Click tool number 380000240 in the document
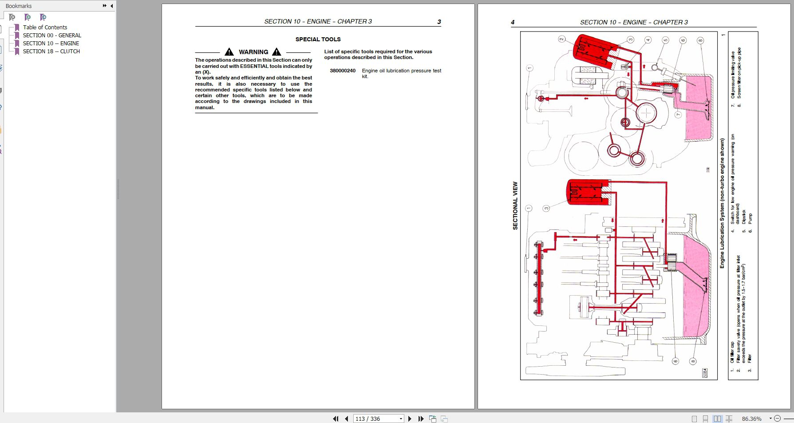794x423 pixels. [x=343, y=71]
